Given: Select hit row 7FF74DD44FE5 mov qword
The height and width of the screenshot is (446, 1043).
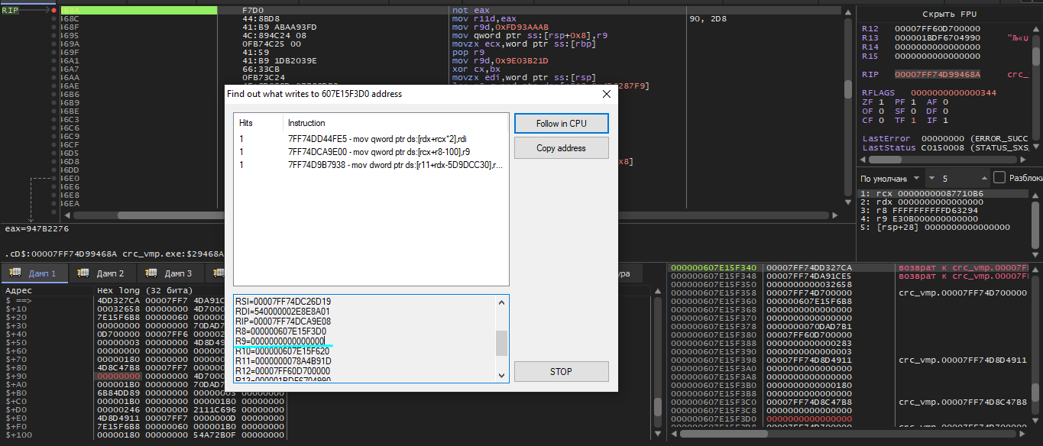Looking at the screenshot, I should point(371,140).
